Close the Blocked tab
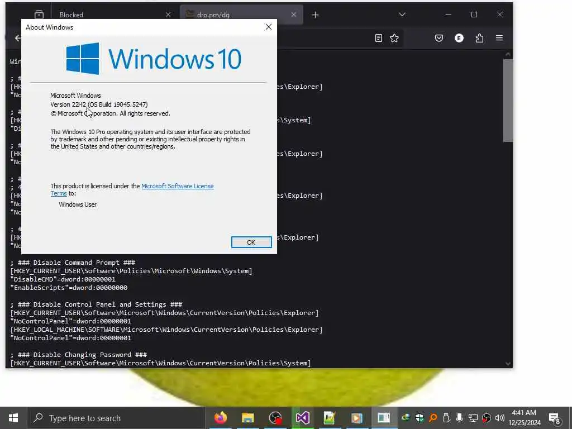 (168, 15)
